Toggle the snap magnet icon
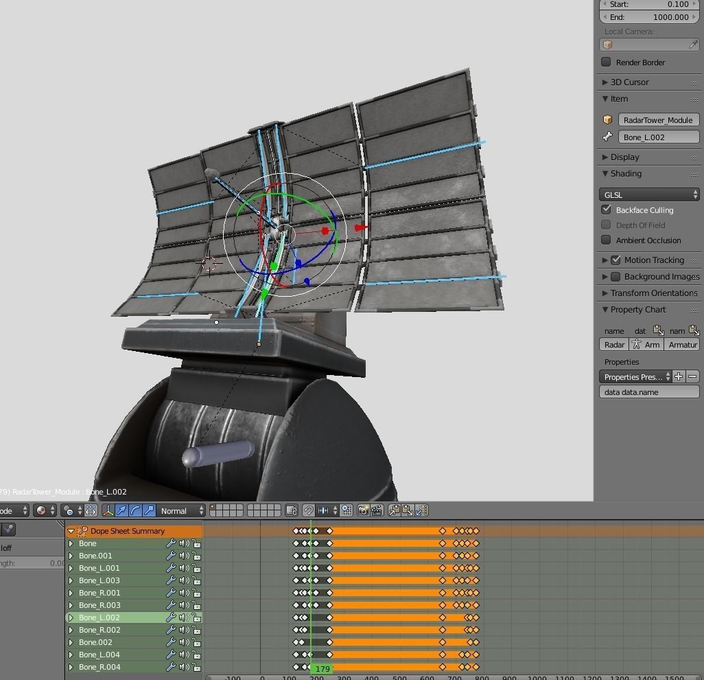The height and width of the screenshot is (680, 704). coord(308,510)
